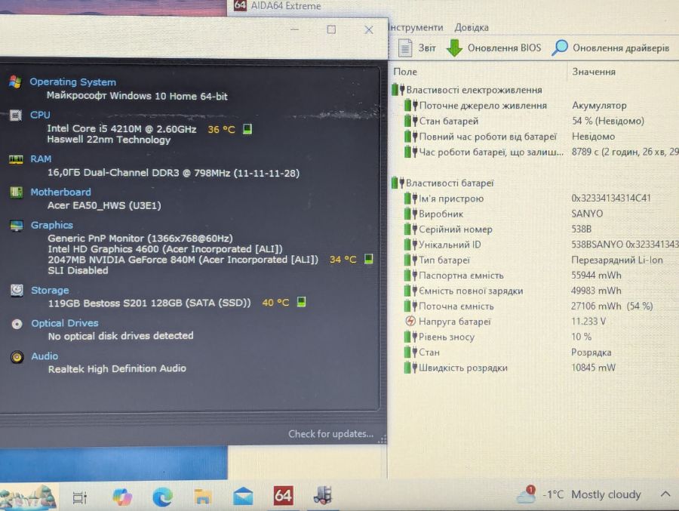
Task: Open the Audio section link
Action: click(45, 356)
